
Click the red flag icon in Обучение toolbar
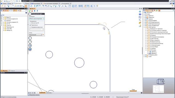(x=154, y=10)
